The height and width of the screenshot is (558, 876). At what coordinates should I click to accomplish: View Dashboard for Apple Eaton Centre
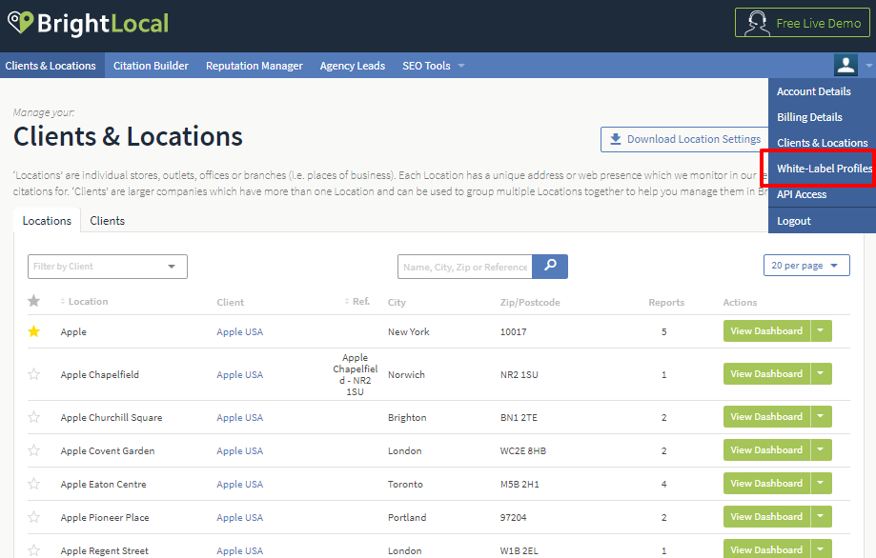766,484
